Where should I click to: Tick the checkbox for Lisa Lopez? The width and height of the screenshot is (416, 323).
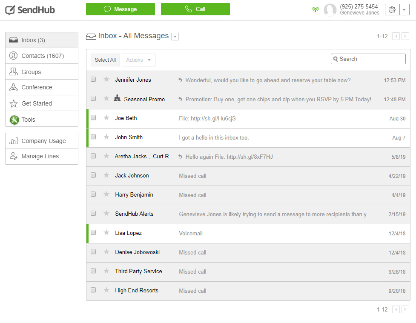pos(94,233)
